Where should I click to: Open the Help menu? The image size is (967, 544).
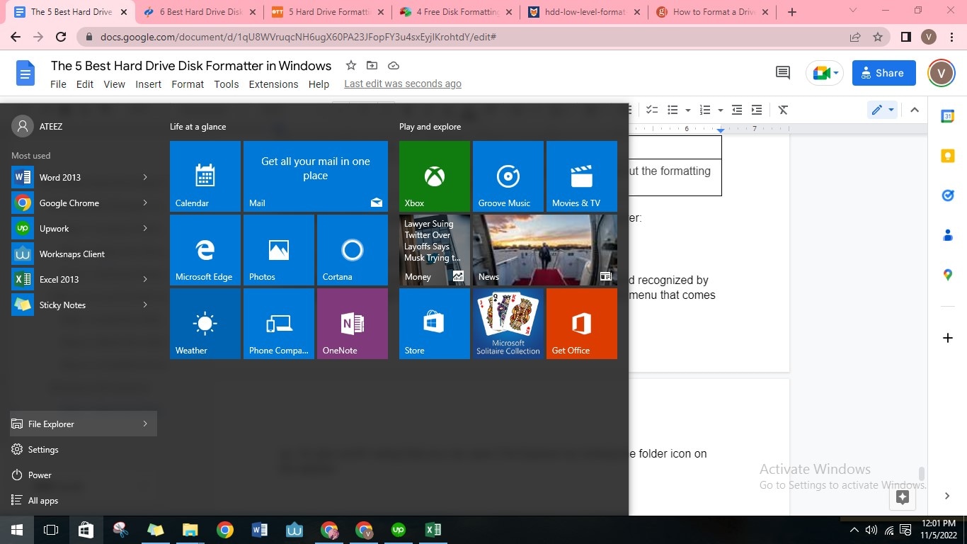coord(319,84)
